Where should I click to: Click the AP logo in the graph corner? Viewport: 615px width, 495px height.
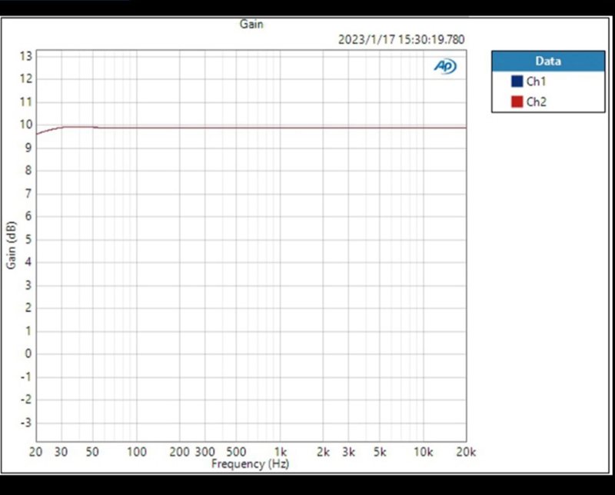pos(445,67)
